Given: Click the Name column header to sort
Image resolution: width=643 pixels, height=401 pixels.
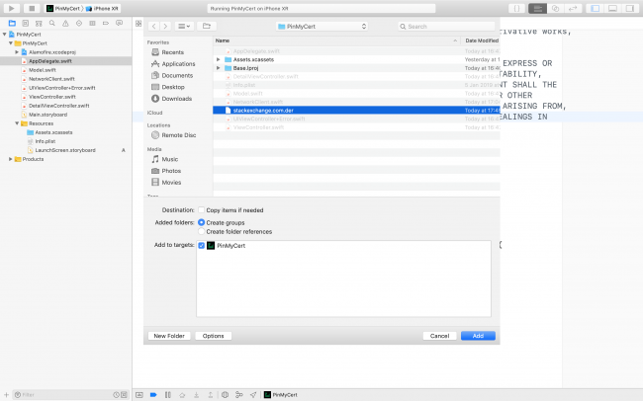Looking at the screenshot, I should 336,40.
